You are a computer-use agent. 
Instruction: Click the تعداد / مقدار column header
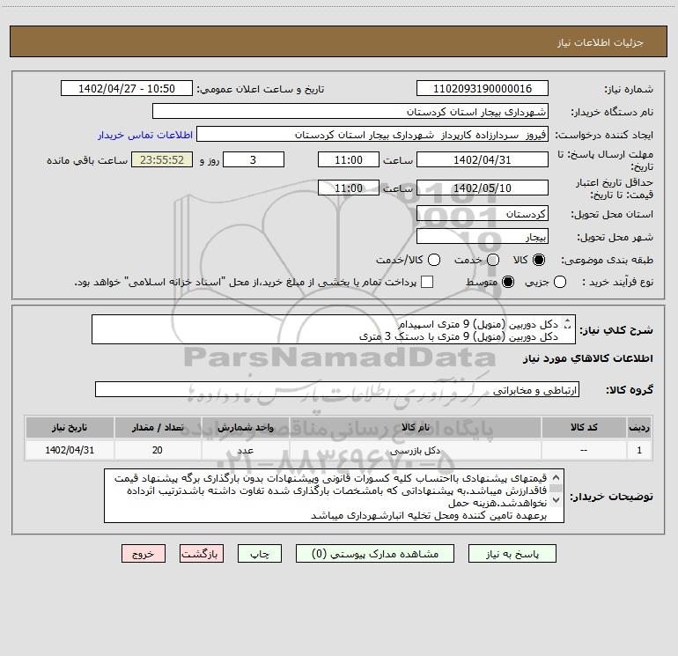click(x=158, y=427)
